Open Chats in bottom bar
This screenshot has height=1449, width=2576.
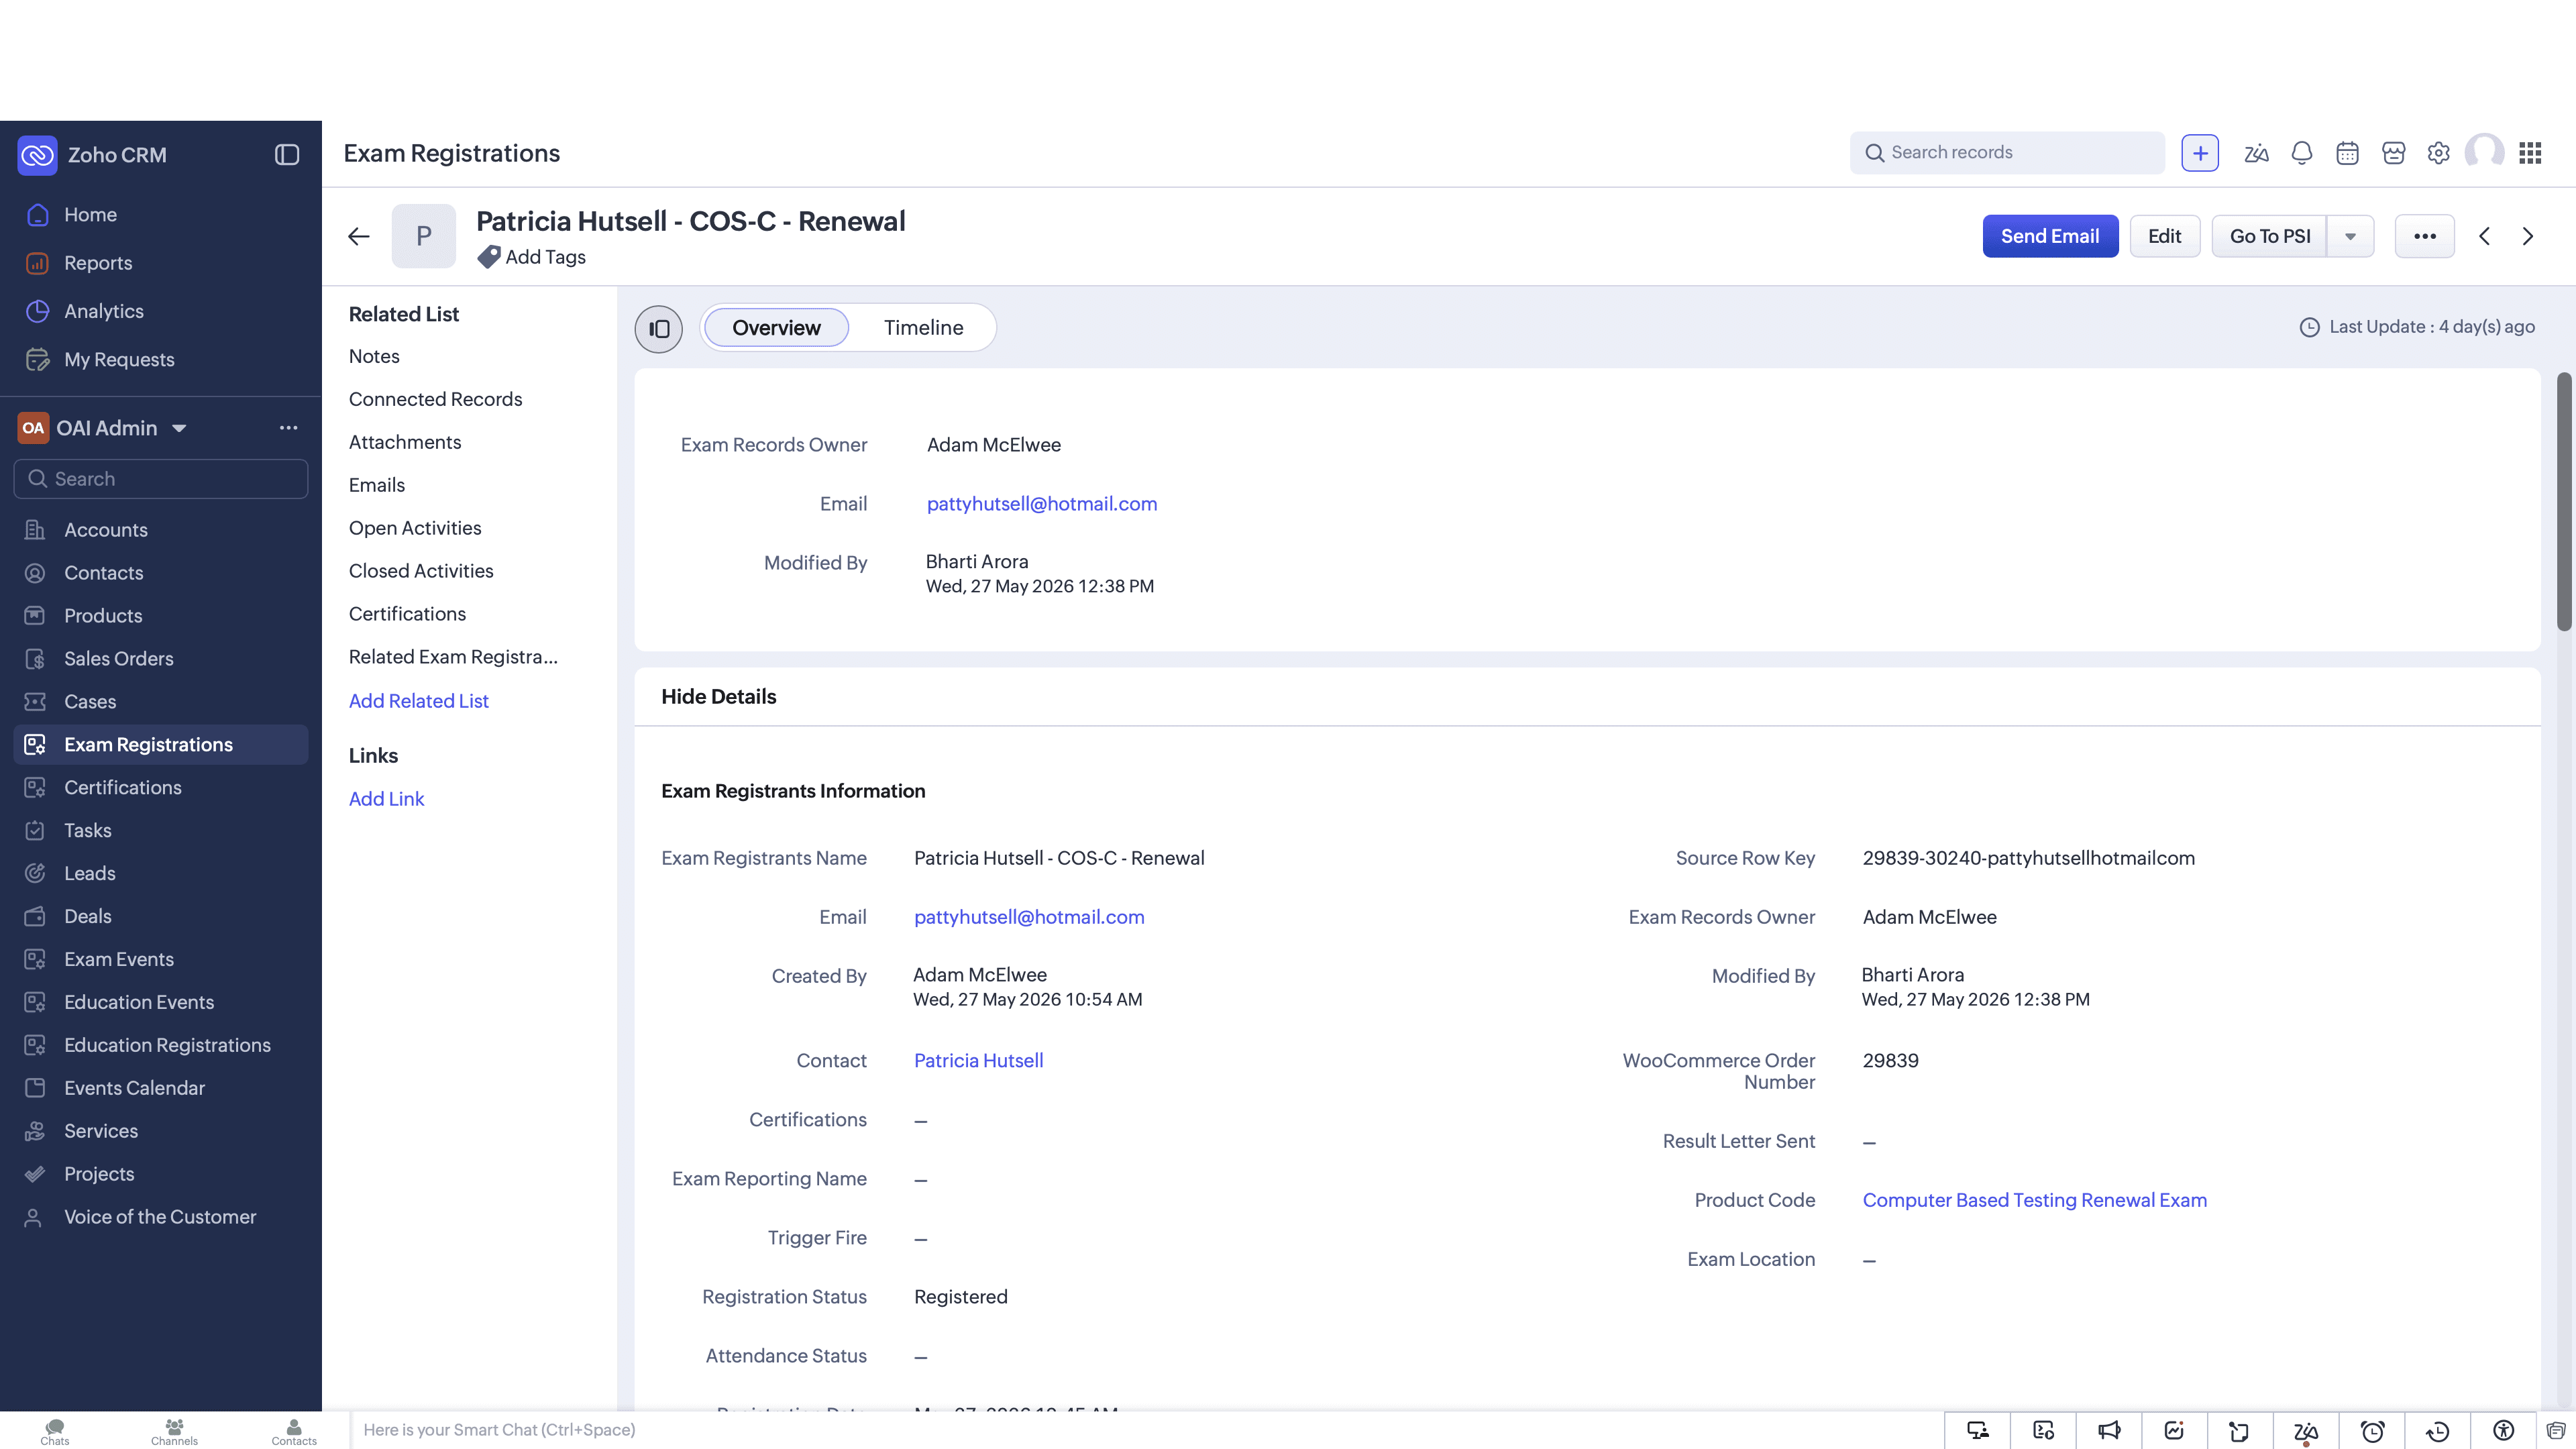tap(55, 1432)
